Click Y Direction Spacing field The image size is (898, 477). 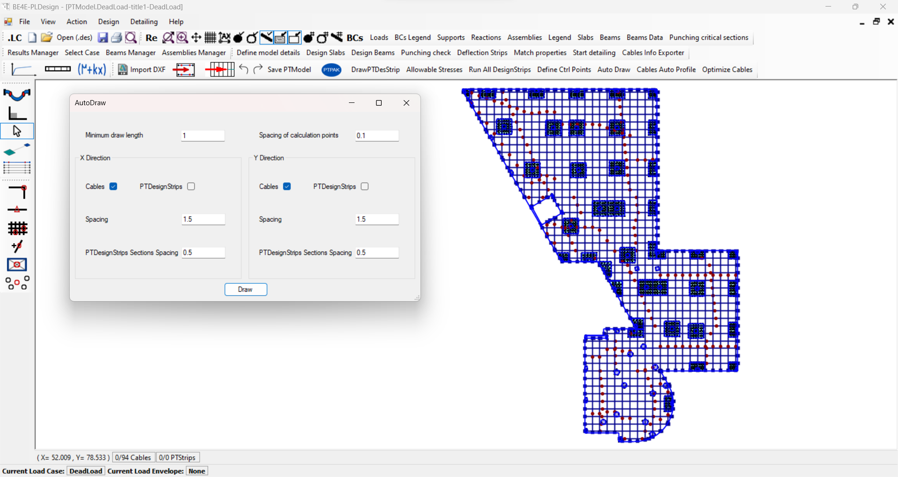377,219
